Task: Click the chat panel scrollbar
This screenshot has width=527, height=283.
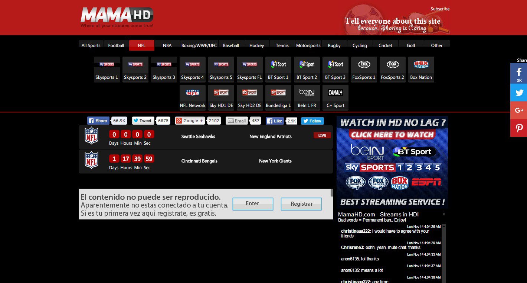Action: [443, 253]
